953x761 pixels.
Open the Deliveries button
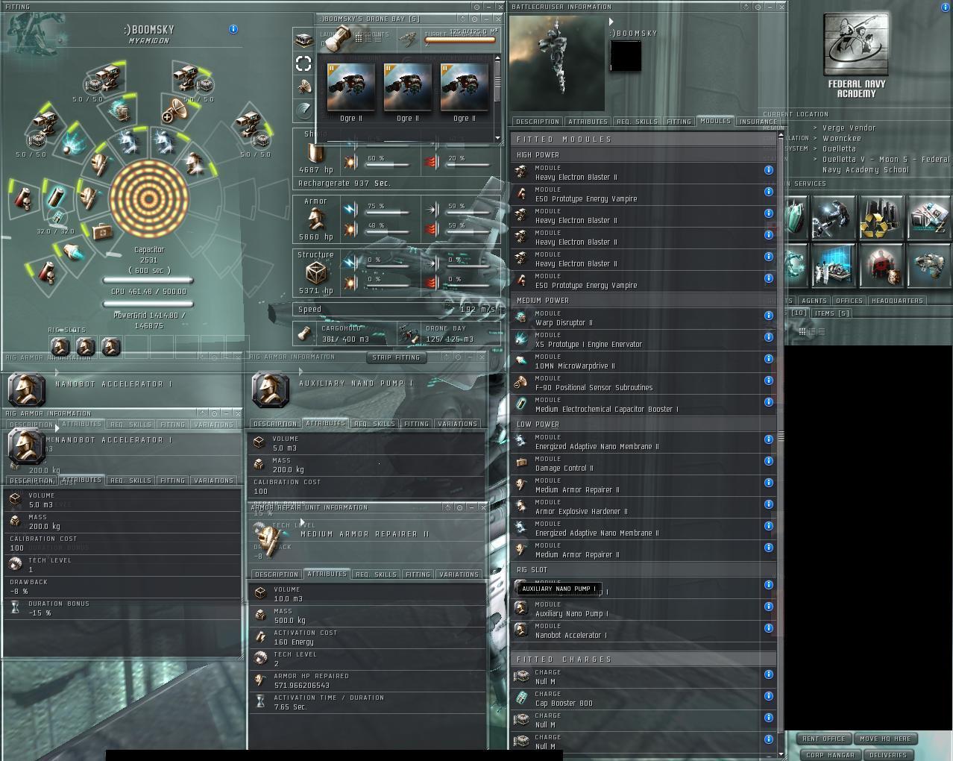point(888,755)
